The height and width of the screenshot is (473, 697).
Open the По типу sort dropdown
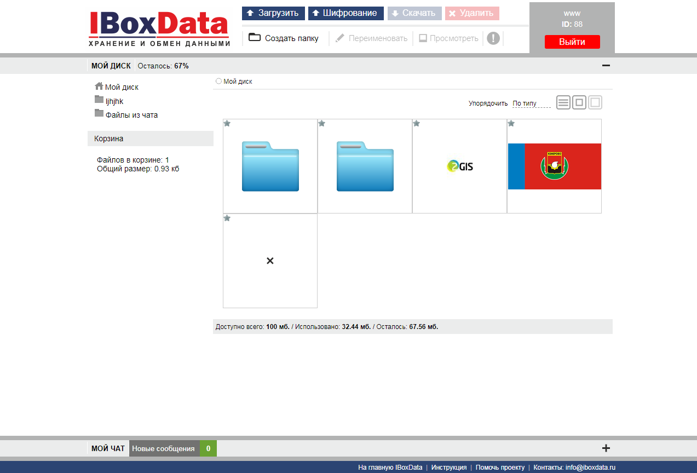point(531,103)
